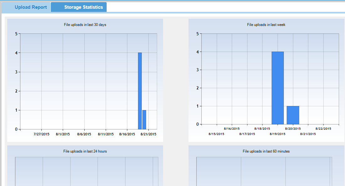Select y-axis value 3 in the 30 days chart
345x186 pixels.
16,72
